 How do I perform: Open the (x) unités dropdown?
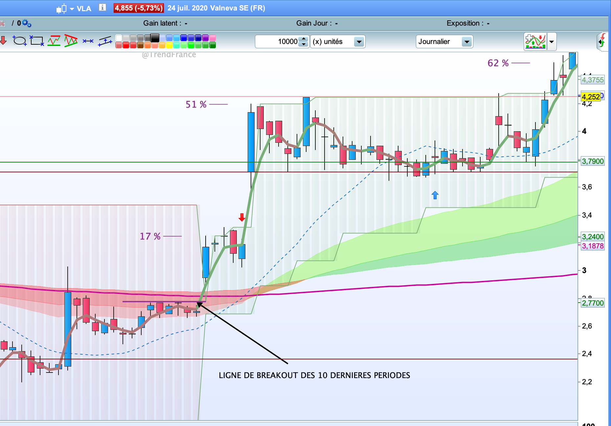pyautogui.click(x=338, y=42)
